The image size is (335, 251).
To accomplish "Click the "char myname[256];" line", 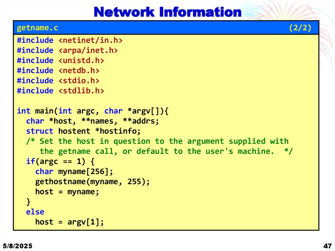I will pos(74,171).
